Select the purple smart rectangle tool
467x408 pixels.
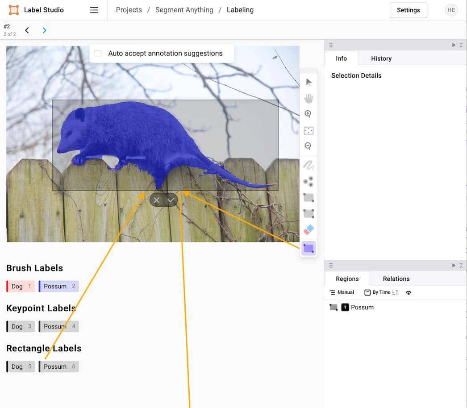tap(309, 248)
